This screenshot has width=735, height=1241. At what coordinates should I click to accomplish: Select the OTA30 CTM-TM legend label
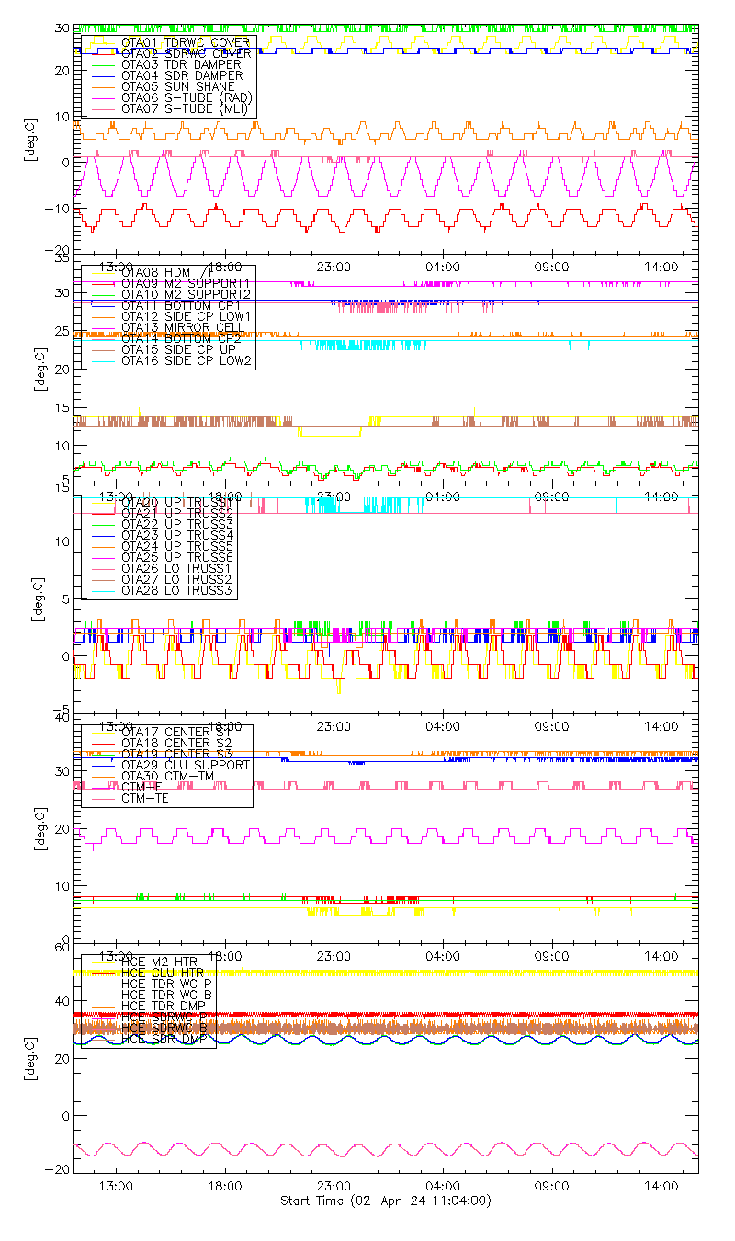click(x=166, y=776)
